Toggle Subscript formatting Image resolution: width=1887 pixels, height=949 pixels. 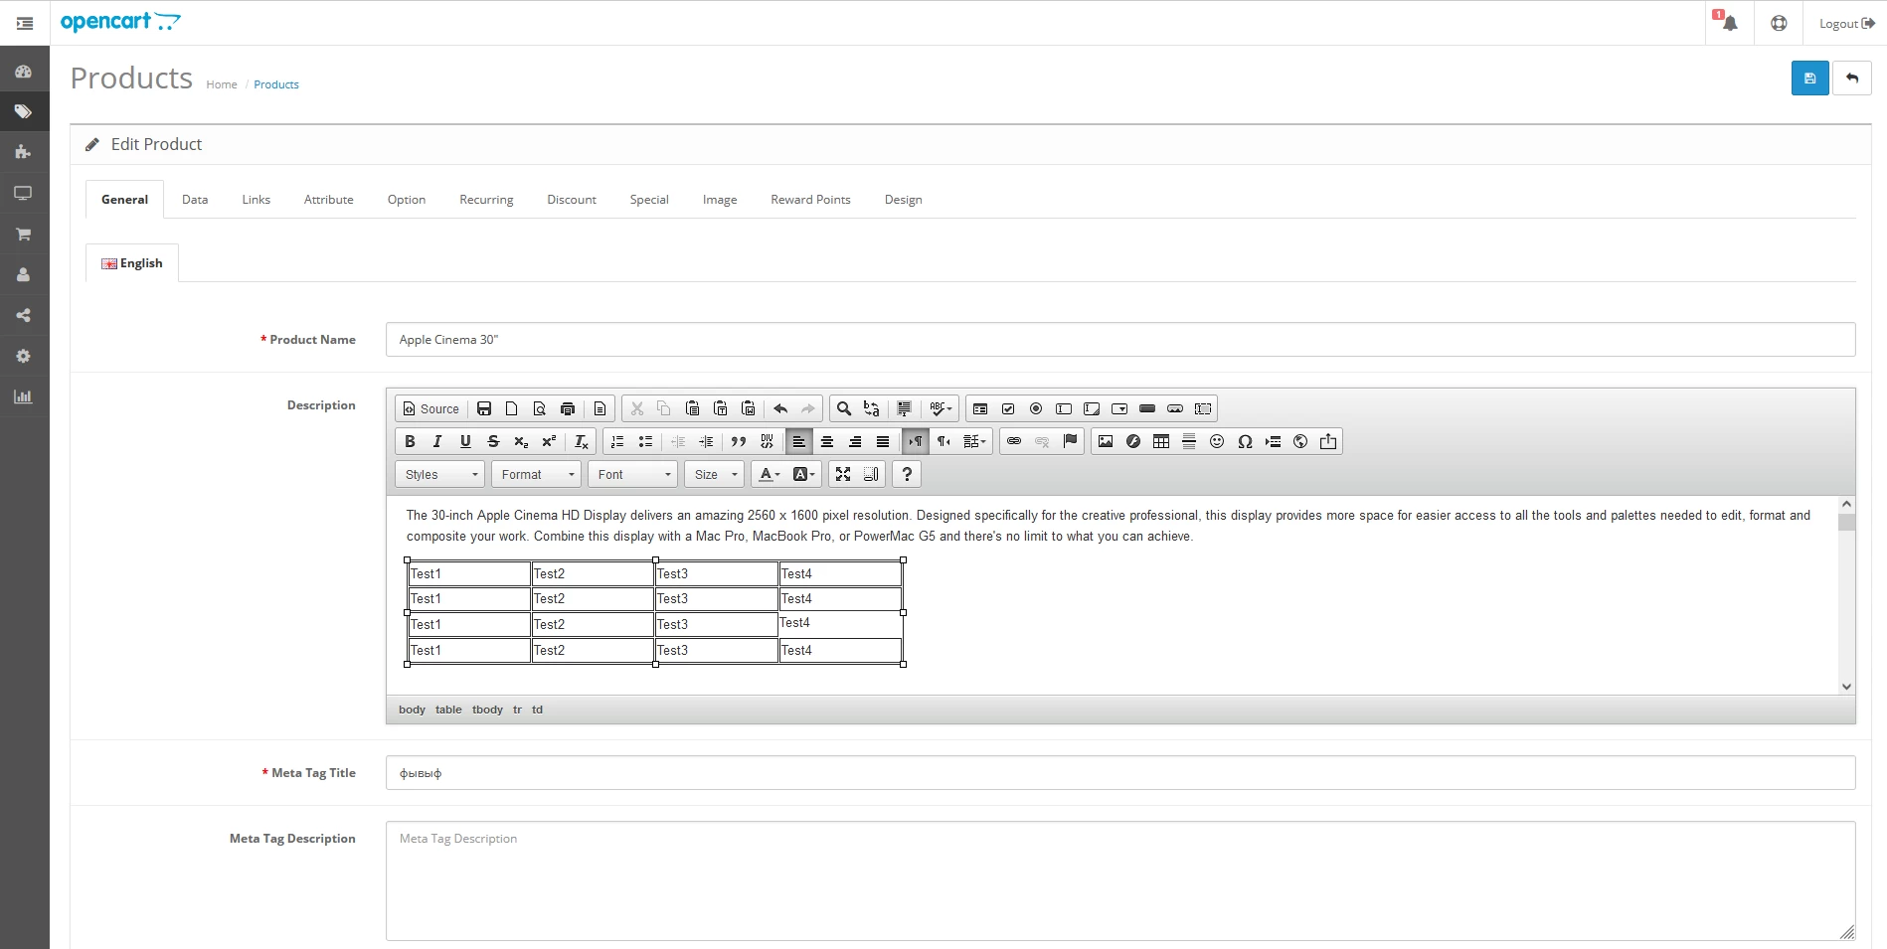point(521,441)
